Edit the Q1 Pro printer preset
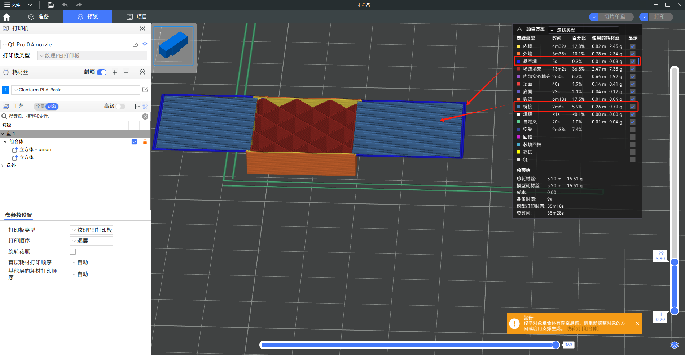This screenshot has height=355, width=685. tap(135, 44)
